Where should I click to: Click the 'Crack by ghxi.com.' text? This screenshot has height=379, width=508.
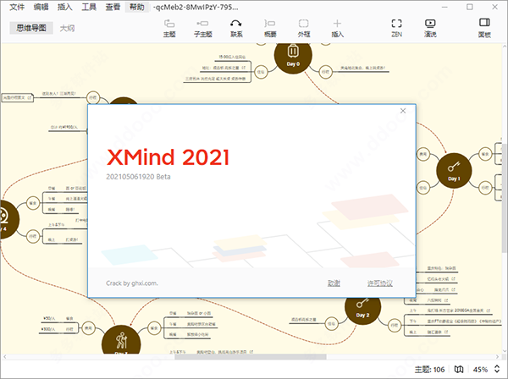[x=132, y=283]
